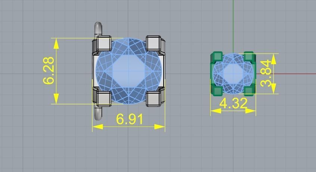Image resolution: width=316 pixels, height=172 pixels.
Task: Select the bottom-left green prong
Action: [x=218, y=91]
